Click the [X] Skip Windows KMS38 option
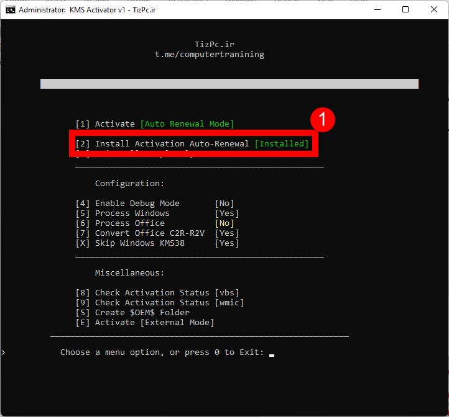The height and width of the screenshot is (417, 449). [x=130, y=243]
